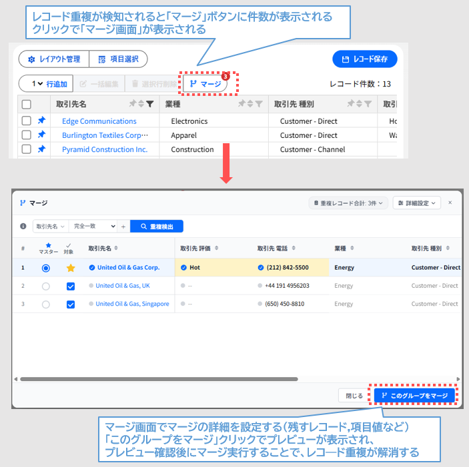Pin the 取引先名 column
Screen dimensions: 469x467
[132, 104]
